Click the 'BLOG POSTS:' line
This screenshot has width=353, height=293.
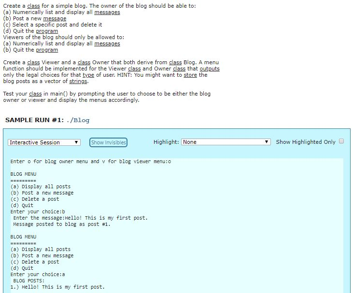(29, 281)
